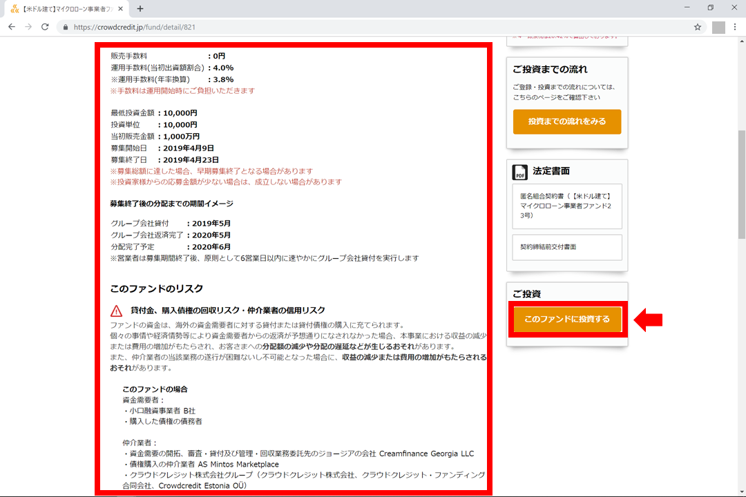Click the 投資単位 10,000円 line
The image size is (746, 497).
tap(153, 125)
